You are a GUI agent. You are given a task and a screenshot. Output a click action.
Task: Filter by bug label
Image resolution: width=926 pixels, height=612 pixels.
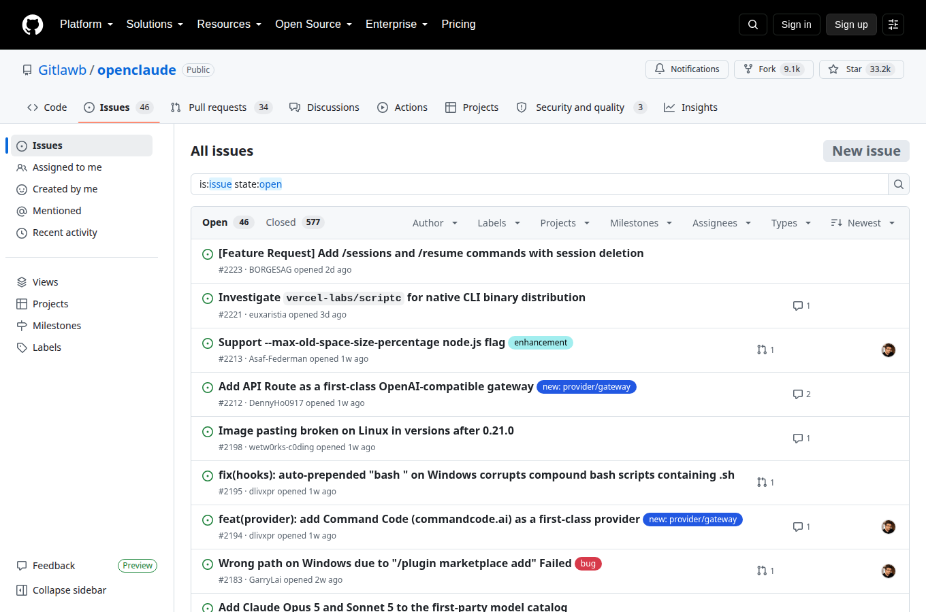pyautogui.click(x=588, y=564)
